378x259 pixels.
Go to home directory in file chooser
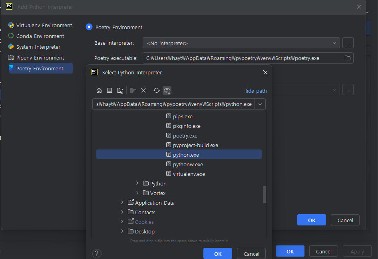(99, 90)
